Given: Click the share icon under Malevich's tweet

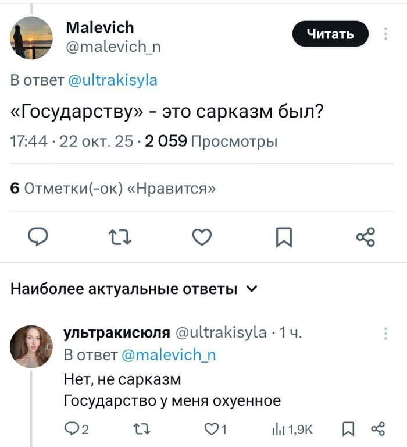Looking at the screenshot, I should point(366,237).
